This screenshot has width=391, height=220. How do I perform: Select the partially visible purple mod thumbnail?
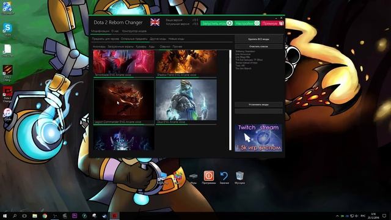tap(123, 138)
